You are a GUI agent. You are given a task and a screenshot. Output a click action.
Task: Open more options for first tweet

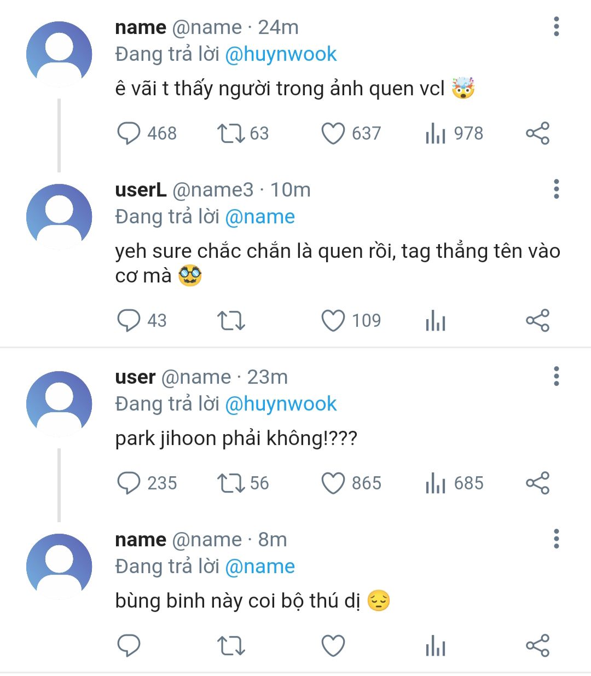(556, 27)
